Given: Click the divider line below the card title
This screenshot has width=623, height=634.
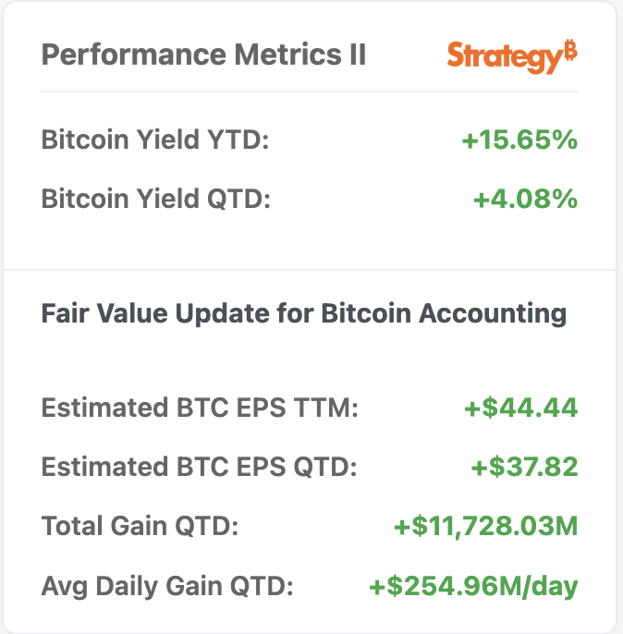Looking at the screenshot, I should (310, 91).
